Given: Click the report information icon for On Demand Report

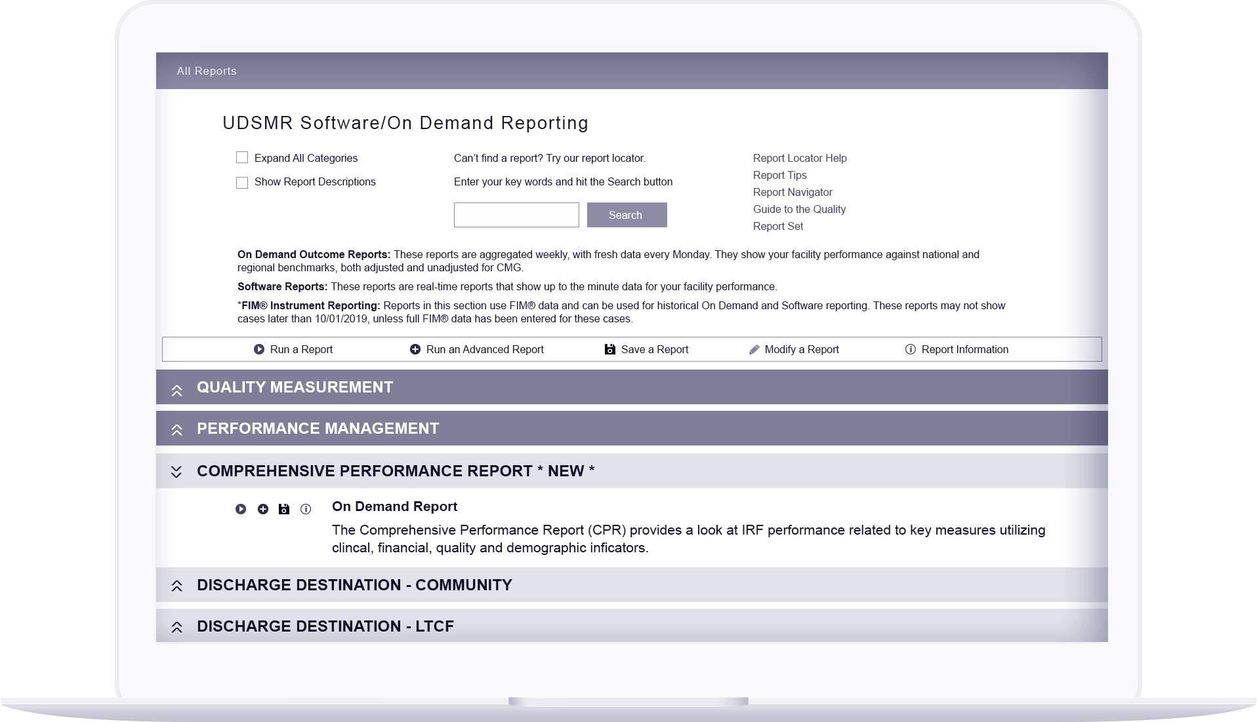Looking at the screenshot, I should pos(306,509).
